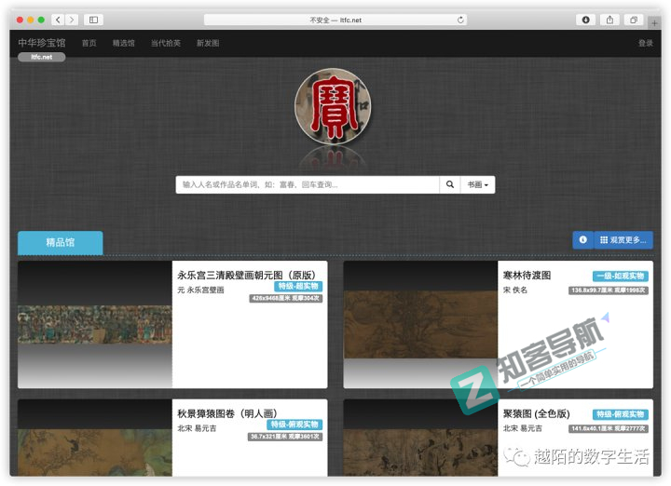Click 北宋 易元吉 under 秋景獐猿图卷

(x=197, y=428)
